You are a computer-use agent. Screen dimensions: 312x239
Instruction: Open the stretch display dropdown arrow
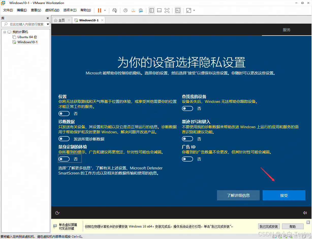click(194, 10)
